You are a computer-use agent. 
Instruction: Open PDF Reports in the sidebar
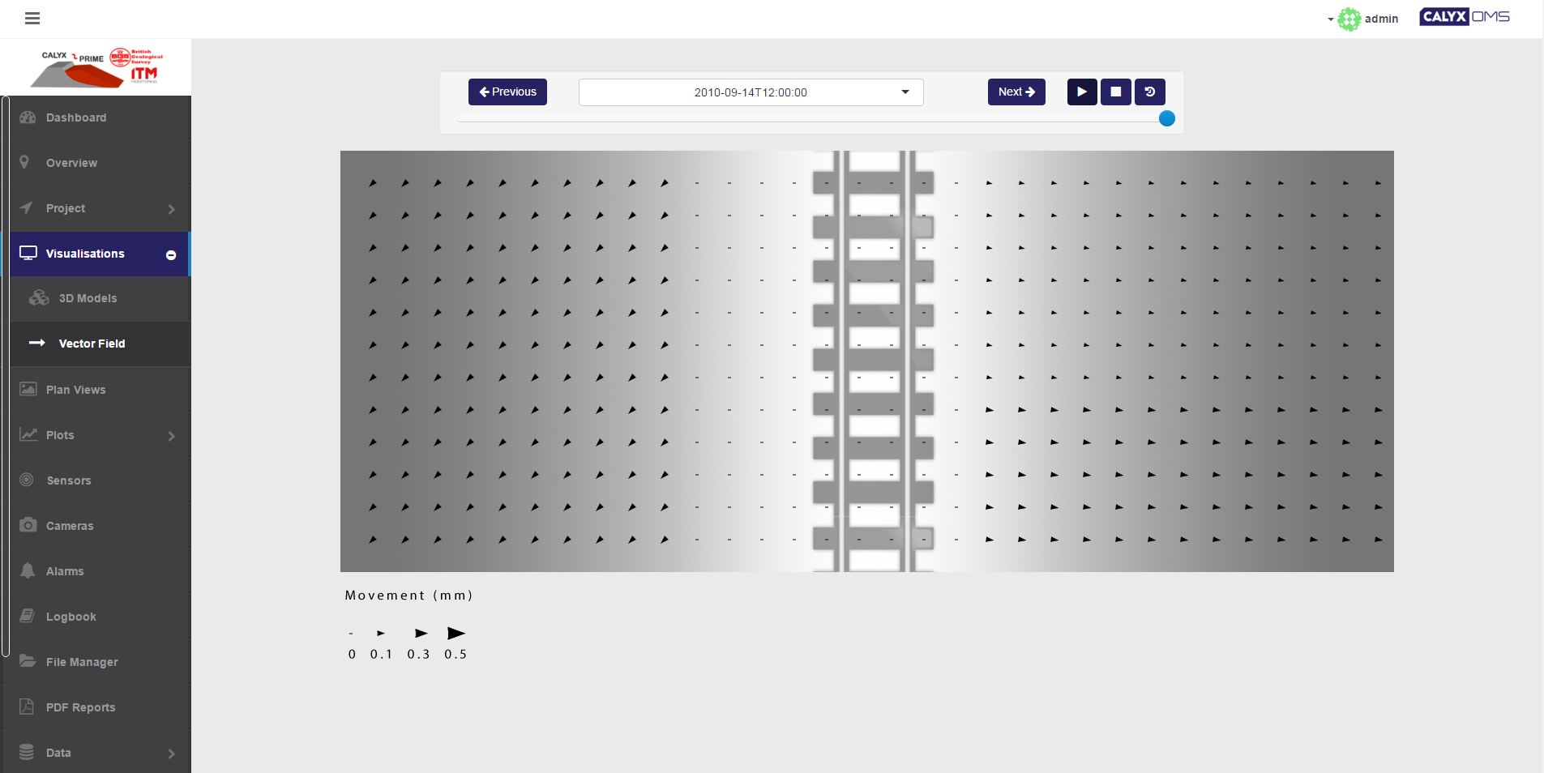click(x=80, y=707)
